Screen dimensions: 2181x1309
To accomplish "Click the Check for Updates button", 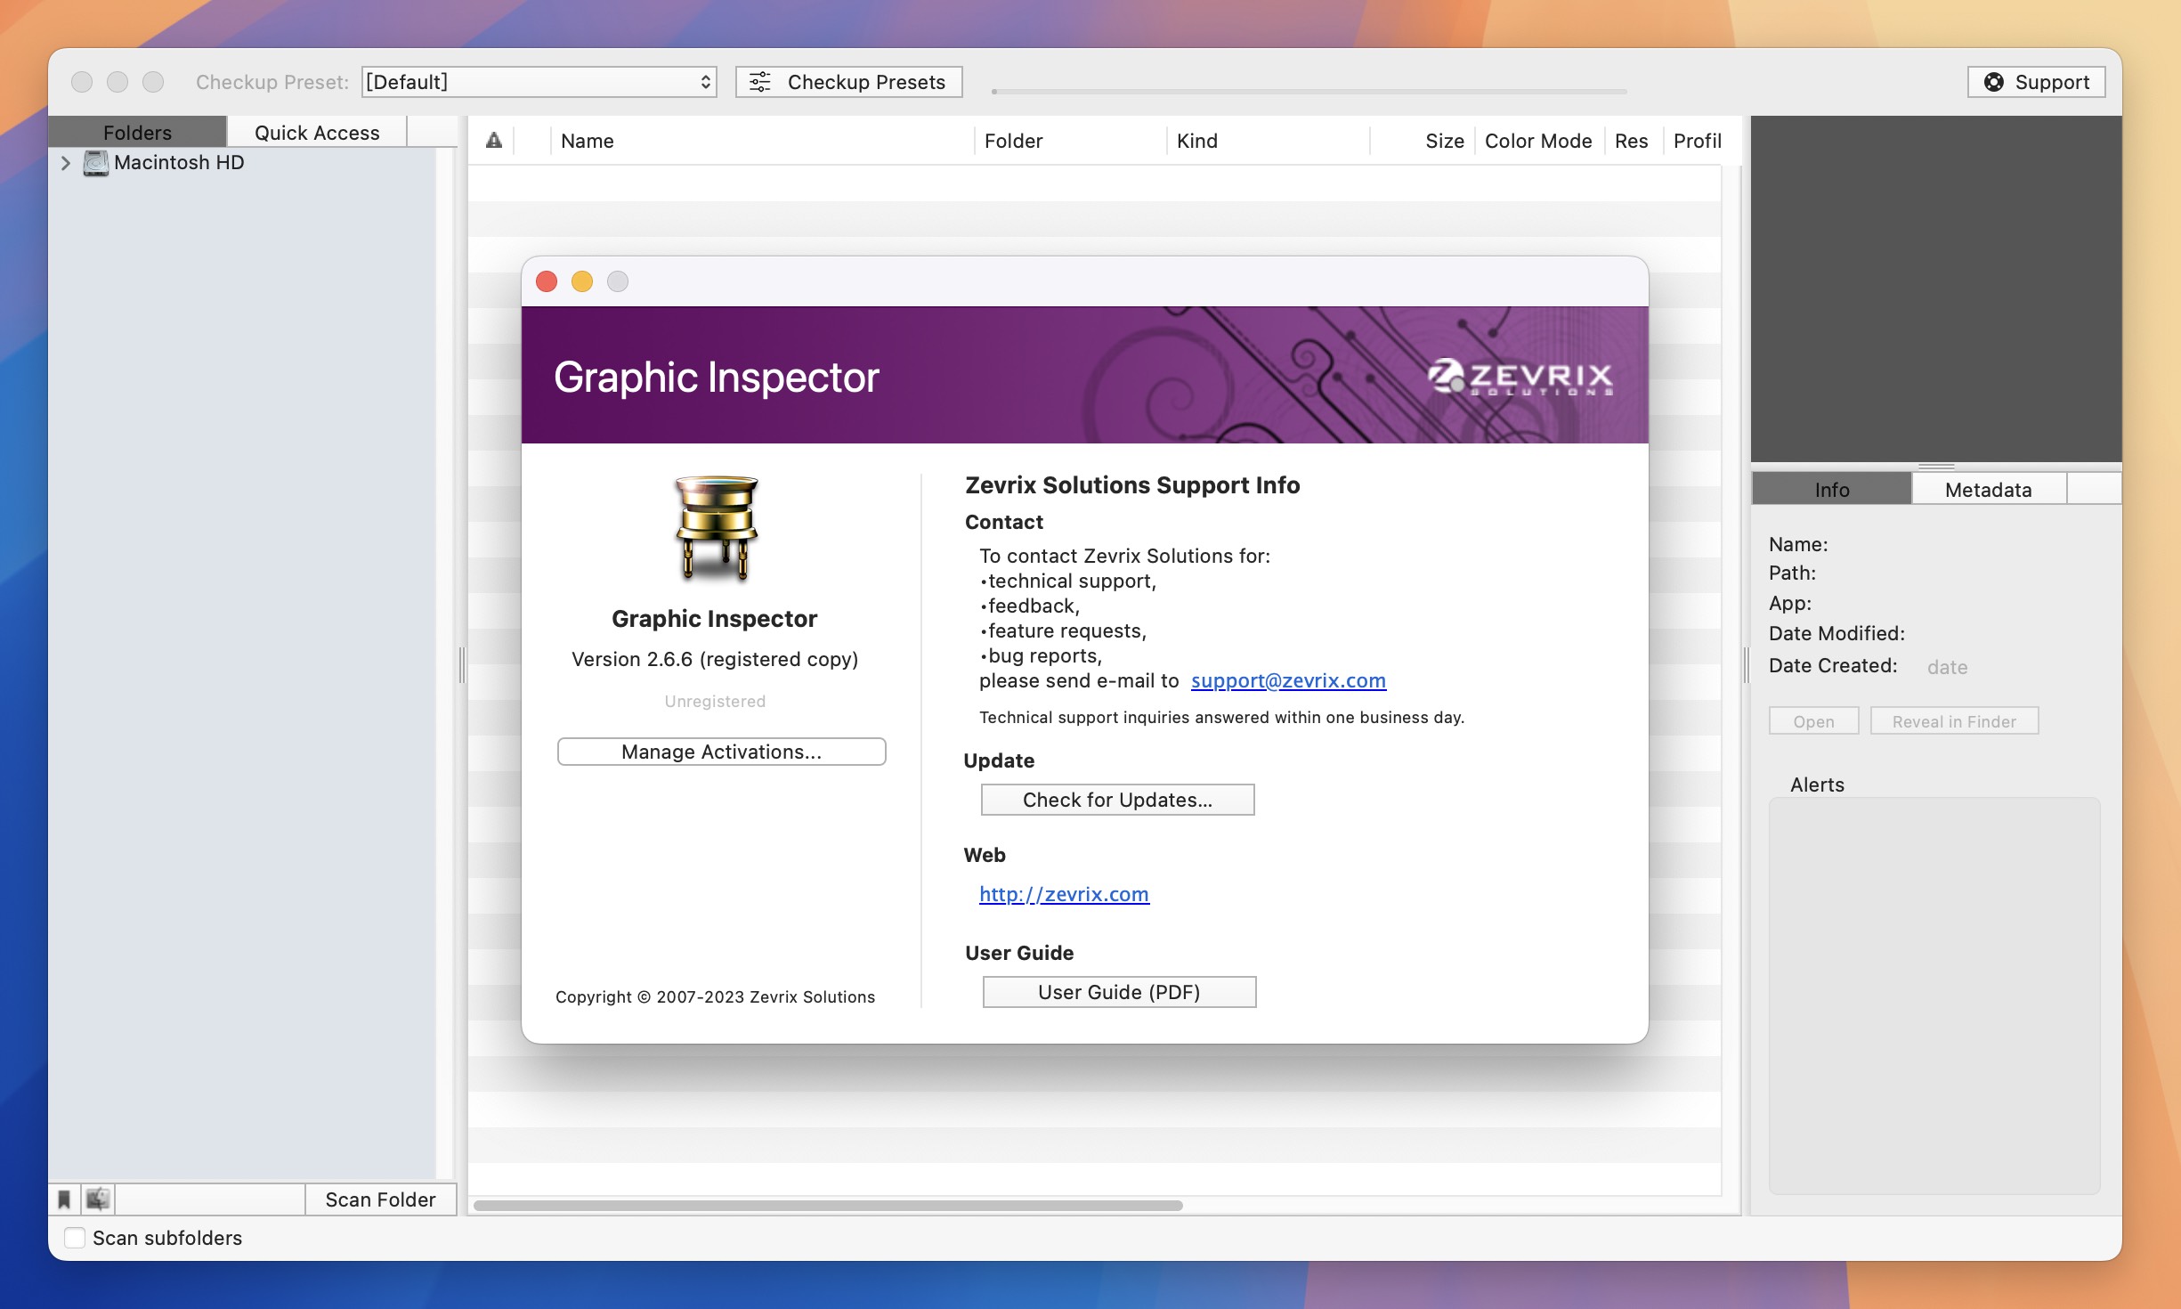I will pos(1117,799).
